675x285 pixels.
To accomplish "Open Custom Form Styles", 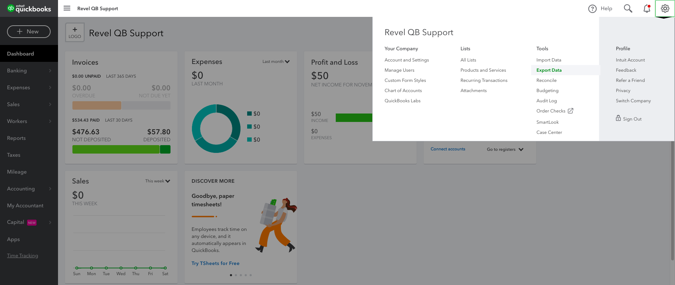I will [405, 80].
